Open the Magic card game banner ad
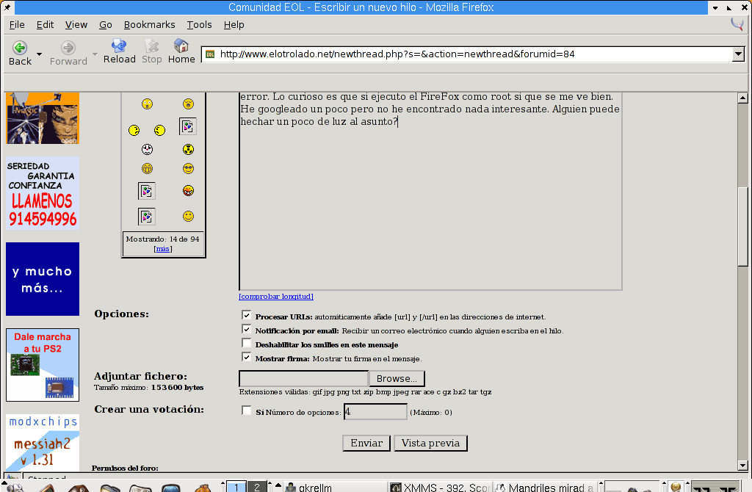752x492 pixels. click(42, 118)
